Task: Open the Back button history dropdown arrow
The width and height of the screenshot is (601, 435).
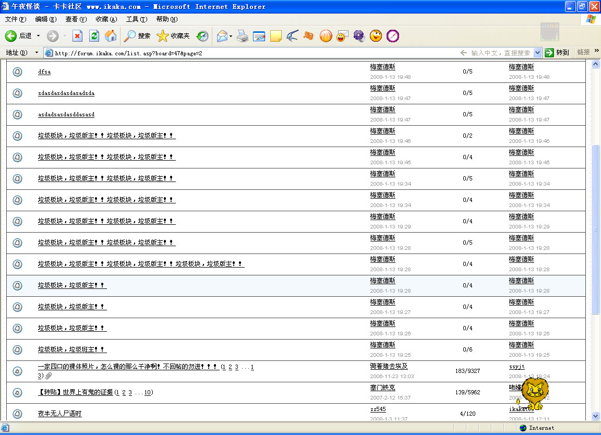Action: tap(38, 36)
